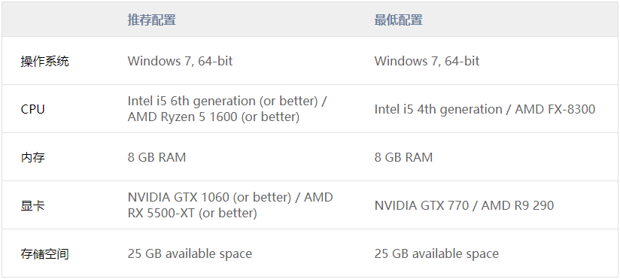Click recommended Windows 7, 64-bit cell
Viewport: 620px width, 279px height.
point(180,61)
